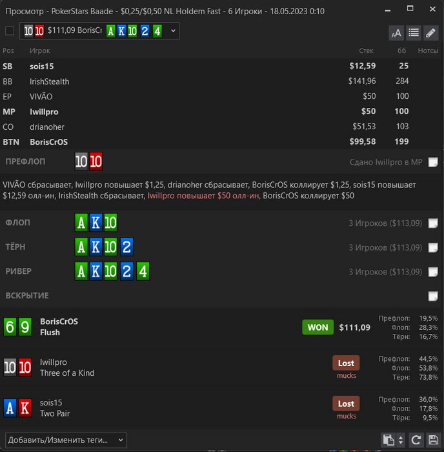Click the бб column header
Image resolution: width=444 pixels, height=452 pixels.
point(401,51)
